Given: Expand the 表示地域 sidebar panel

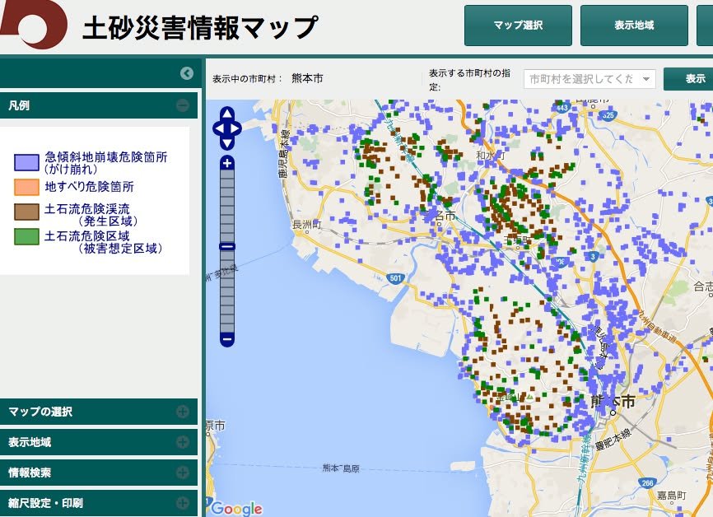Looking at the screenshot, I should coord(182,442).
